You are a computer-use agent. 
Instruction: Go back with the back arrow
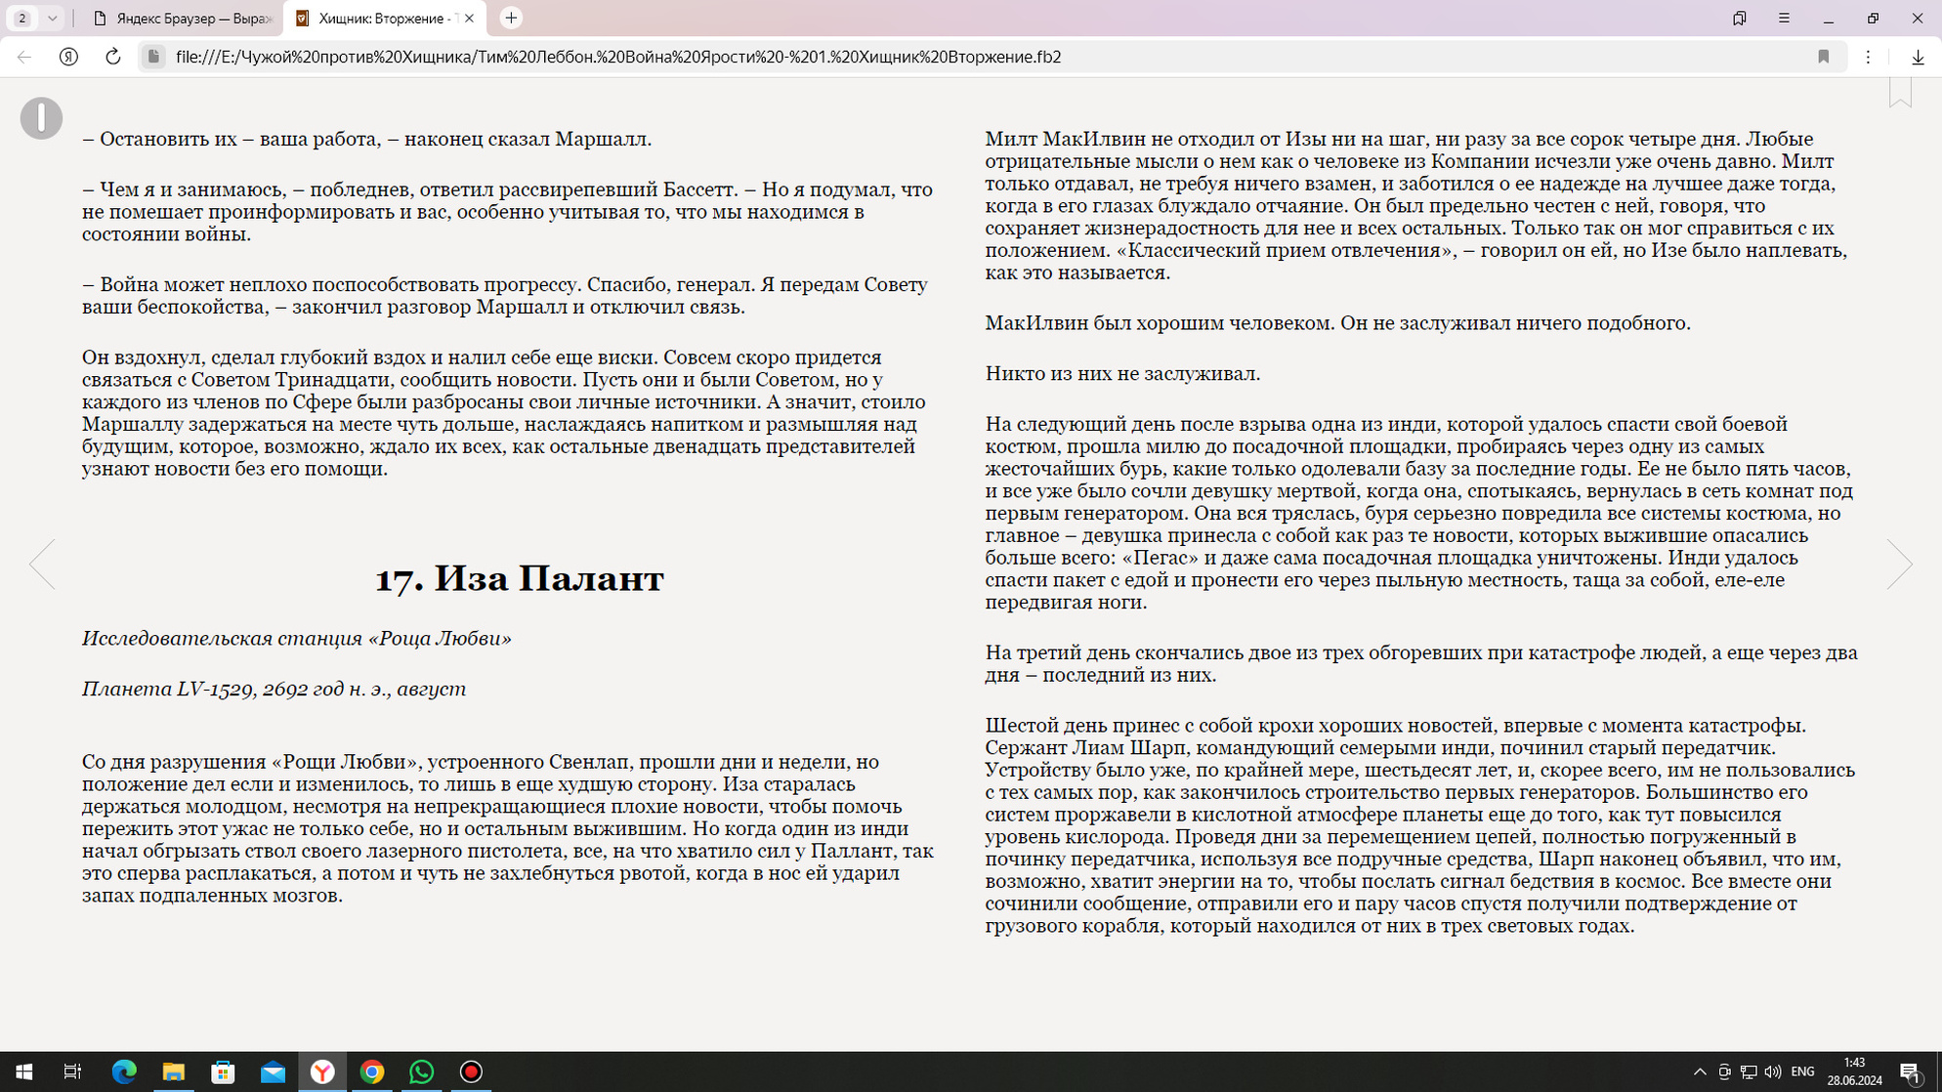24,57
